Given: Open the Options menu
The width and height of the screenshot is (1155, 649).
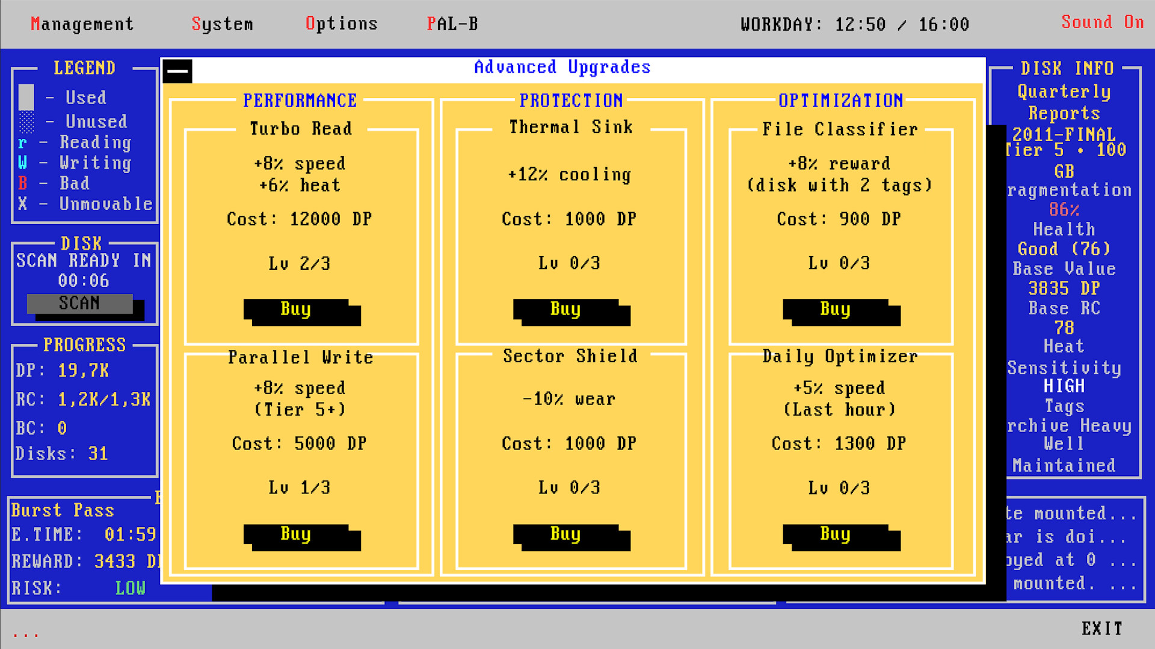Looking at the screenshot, I should coord(342,24).
